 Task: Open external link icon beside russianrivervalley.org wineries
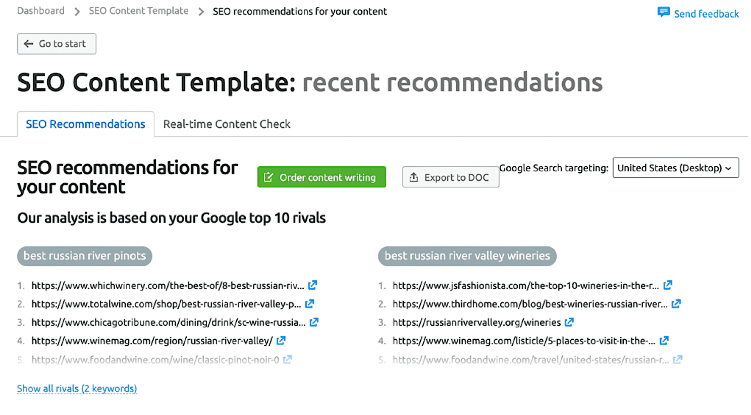tap(569, 322)
